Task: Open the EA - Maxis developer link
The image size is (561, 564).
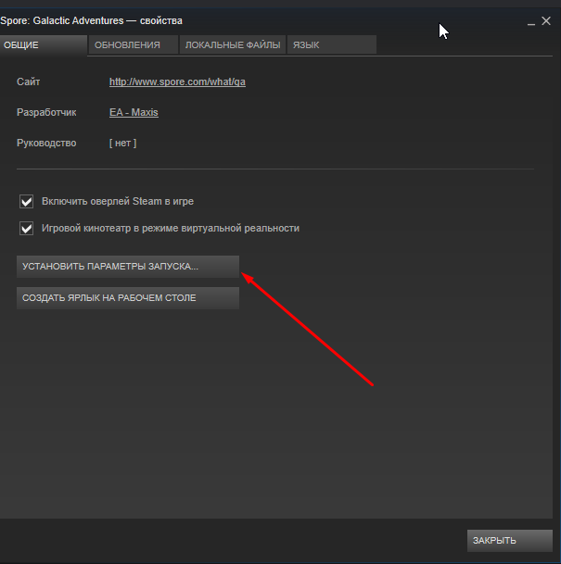Action: pos(134,113)
